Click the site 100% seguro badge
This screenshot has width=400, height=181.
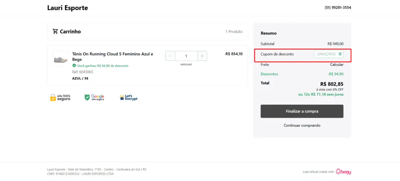click(x=60, y=97)
